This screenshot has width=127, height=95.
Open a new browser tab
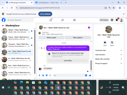click(x=66, y=3)
